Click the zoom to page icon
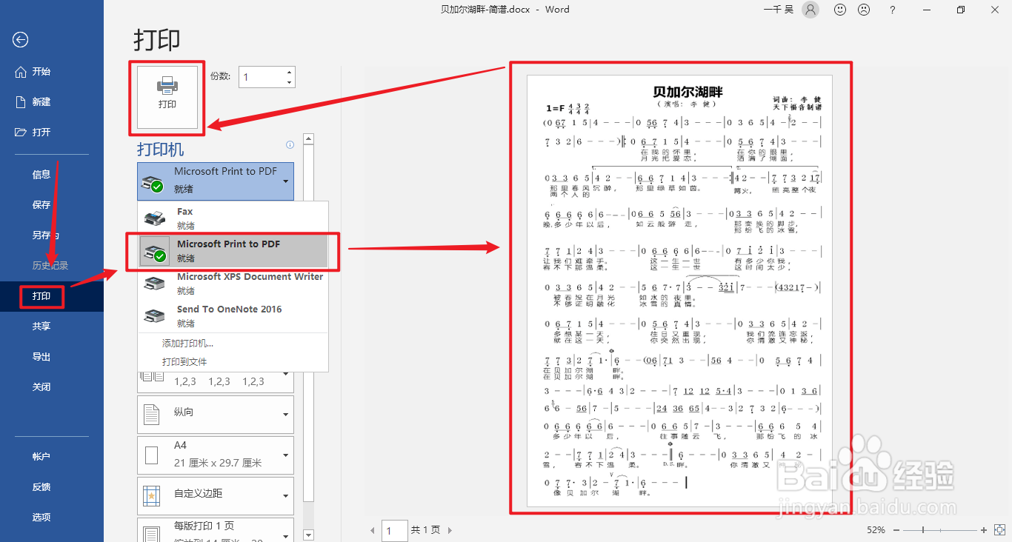 [999, 530]
